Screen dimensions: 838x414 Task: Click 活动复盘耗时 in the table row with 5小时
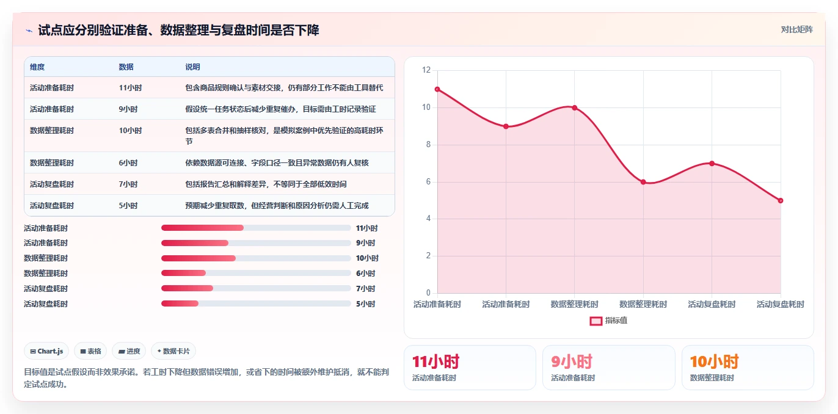[52, 206]
